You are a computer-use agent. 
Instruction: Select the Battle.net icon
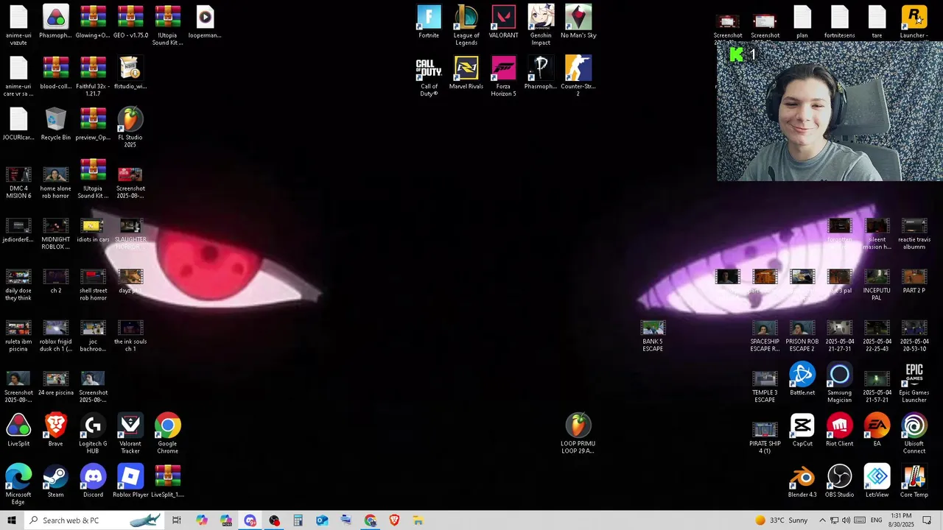pos(802,379)
